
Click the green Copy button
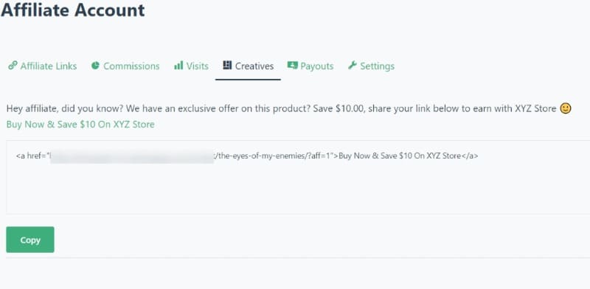tap(30, 240)
